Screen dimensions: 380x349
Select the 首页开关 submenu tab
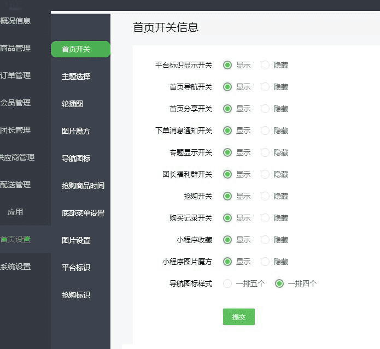[x=80, y=49]
